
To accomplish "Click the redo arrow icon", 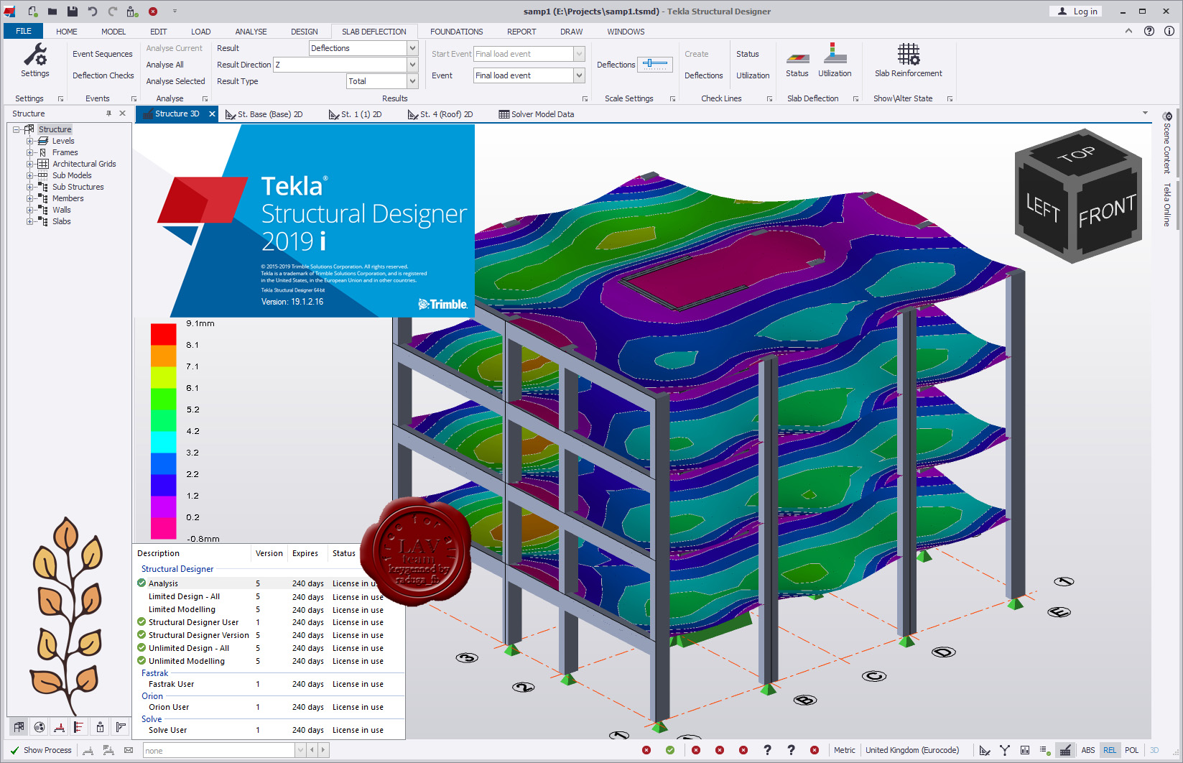I will [113, 11].
